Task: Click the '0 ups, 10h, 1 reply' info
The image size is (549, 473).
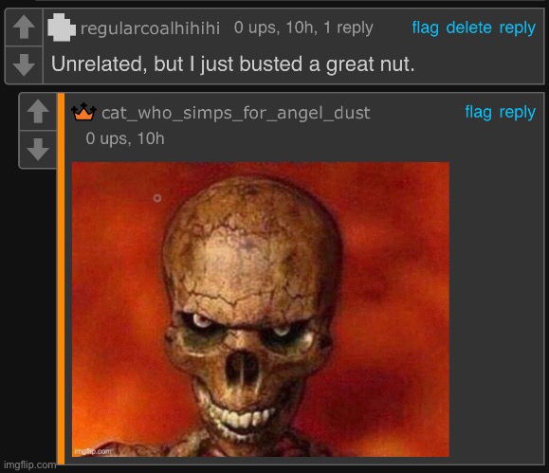Action: pos(303,27)
